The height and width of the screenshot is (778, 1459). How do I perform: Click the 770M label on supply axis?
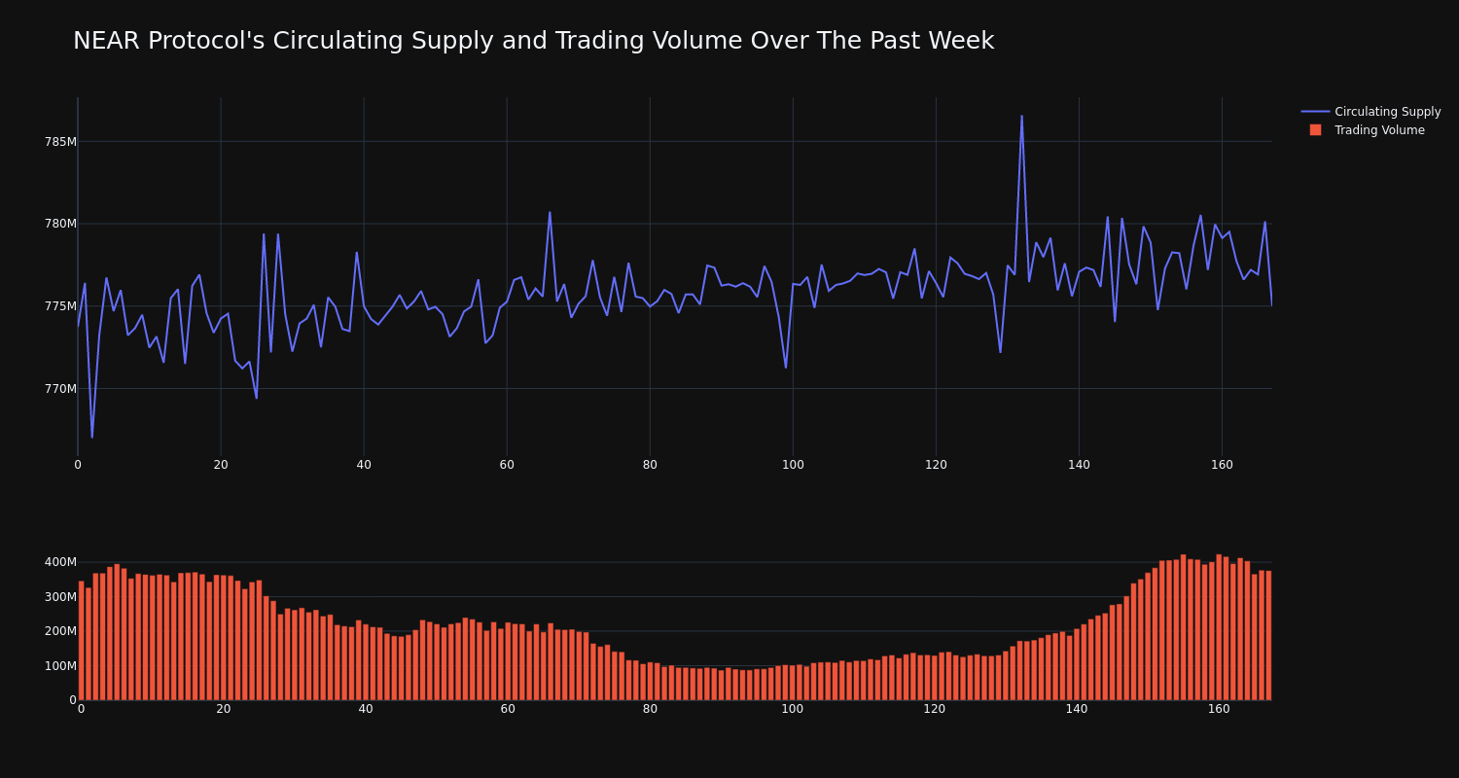point(60,389)
